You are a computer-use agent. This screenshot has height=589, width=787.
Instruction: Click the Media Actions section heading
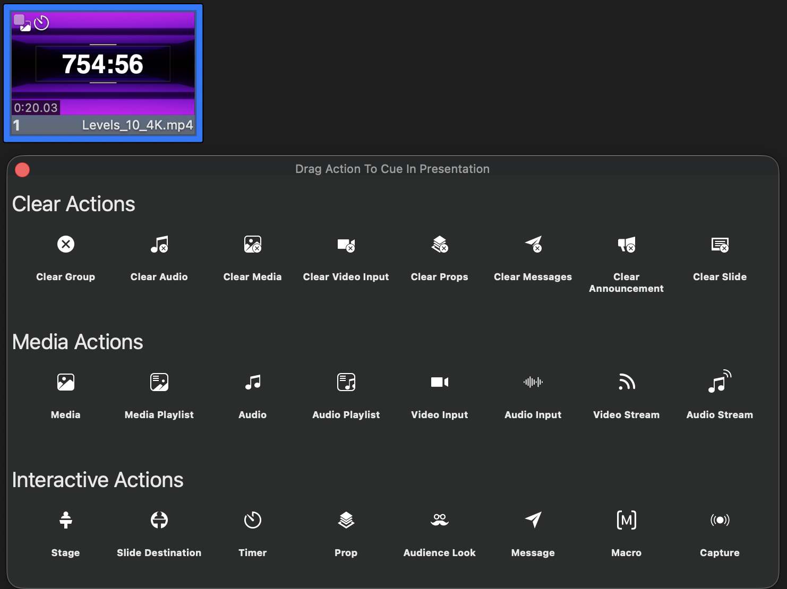[78, 342]
